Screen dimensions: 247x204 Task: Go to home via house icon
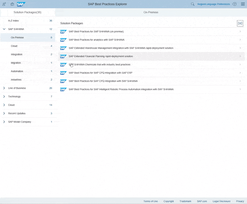tap(12, 4)
